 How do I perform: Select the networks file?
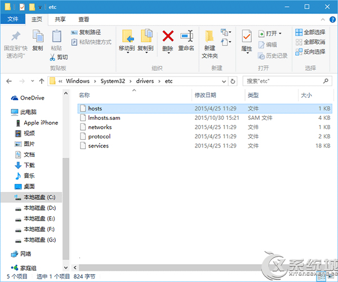click(204, 127)
